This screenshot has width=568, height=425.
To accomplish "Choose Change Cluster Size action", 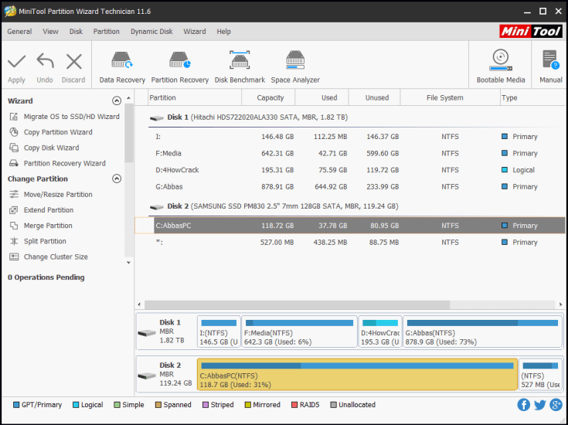I will click(x=48, y=257).
